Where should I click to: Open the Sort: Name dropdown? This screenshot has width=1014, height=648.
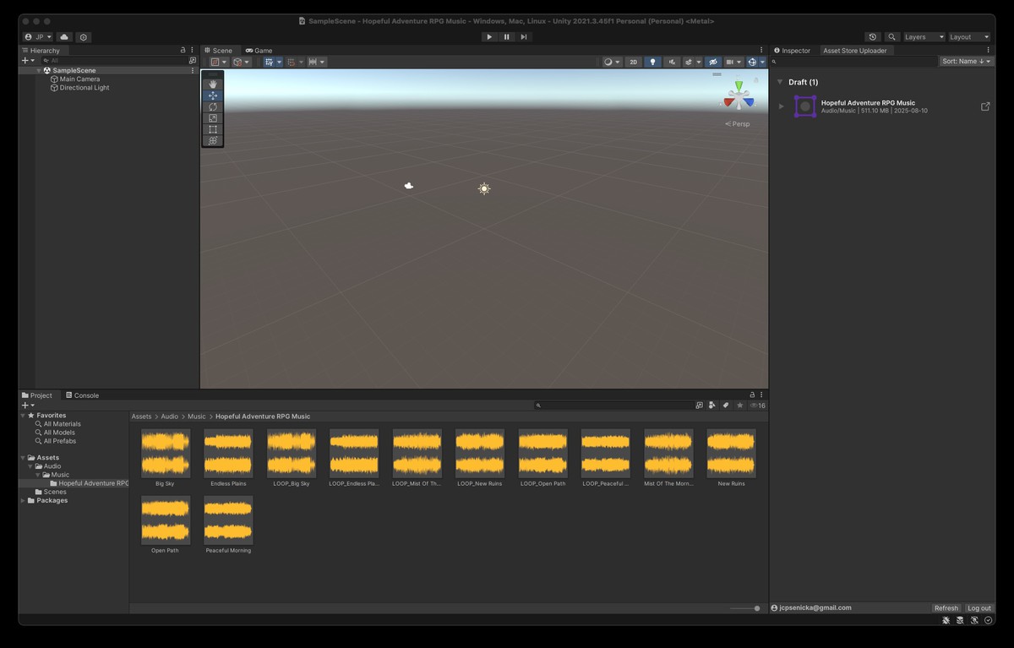point(967,62)
